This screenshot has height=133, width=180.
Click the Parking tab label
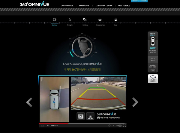[85, 25]
